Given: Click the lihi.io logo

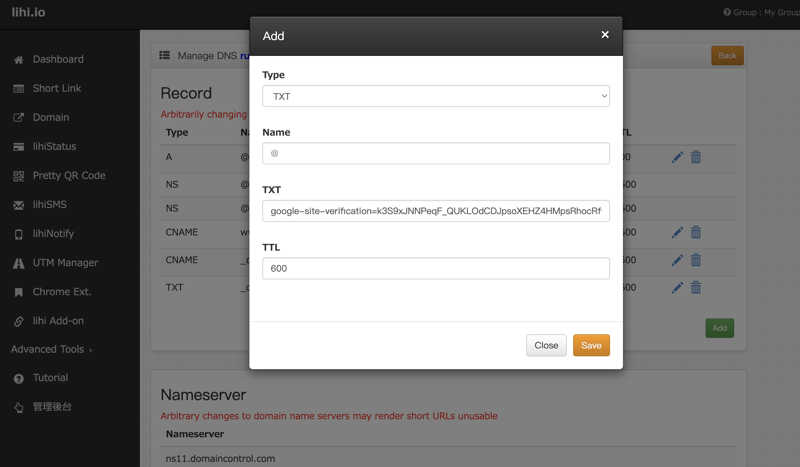Looking at the screenshot, I should tap(28, 12).
